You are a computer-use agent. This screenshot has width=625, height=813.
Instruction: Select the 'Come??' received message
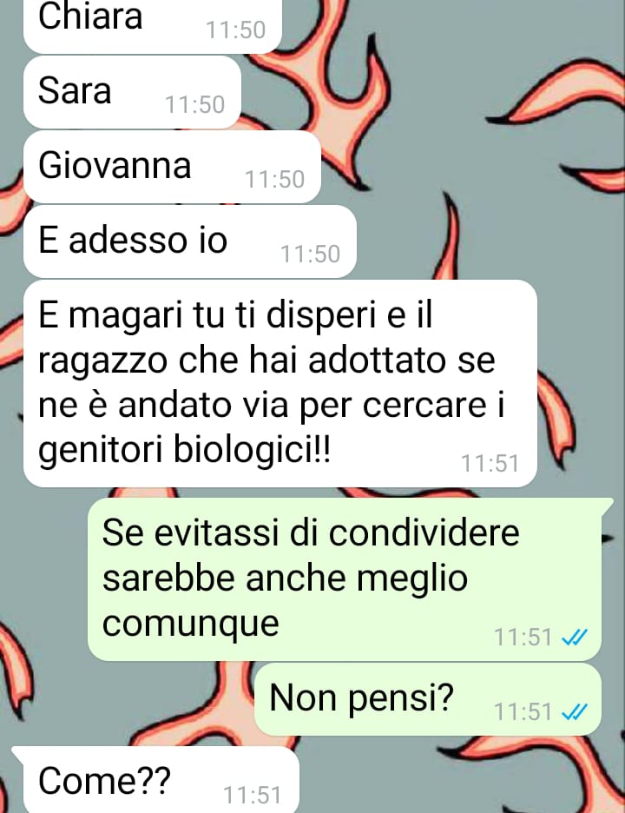click(x=155, y=780)
